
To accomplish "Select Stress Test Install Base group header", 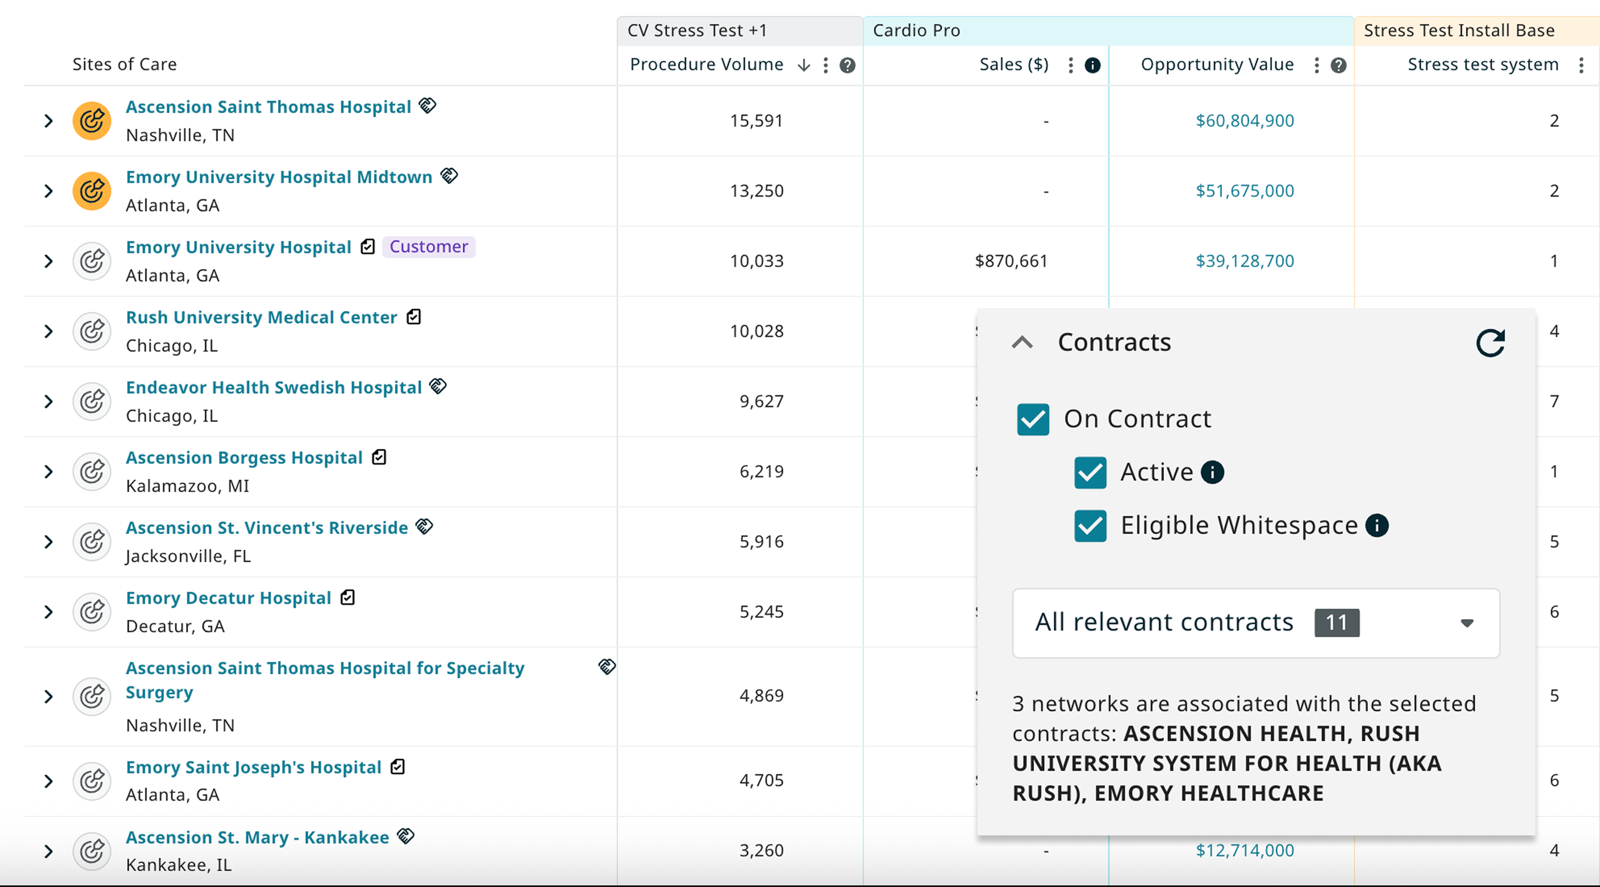I will click(1476, 31).
